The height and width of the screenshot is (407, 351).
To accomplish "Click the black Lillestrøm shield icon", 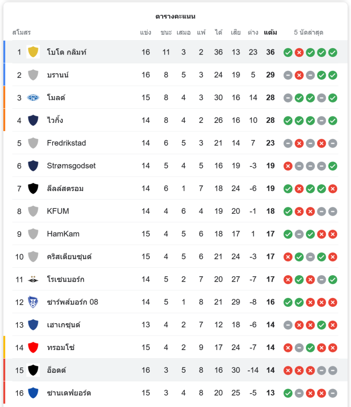I will (33, 188).
